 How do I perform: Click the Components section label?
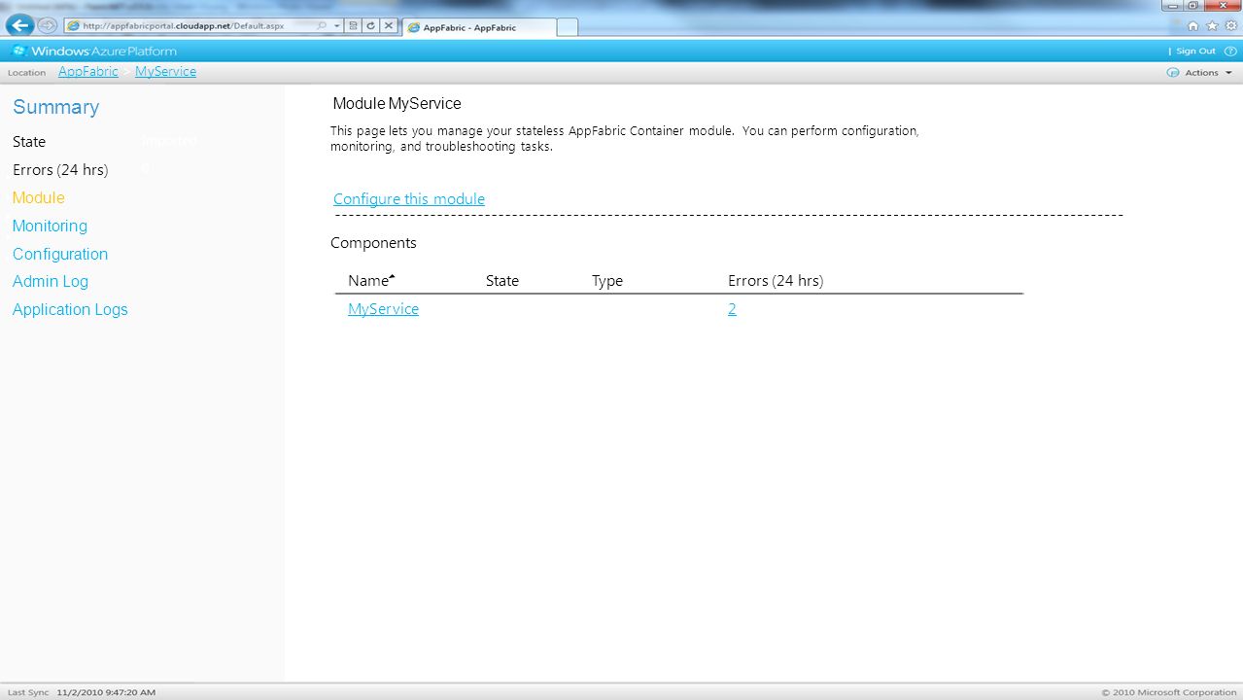[373, 243]
